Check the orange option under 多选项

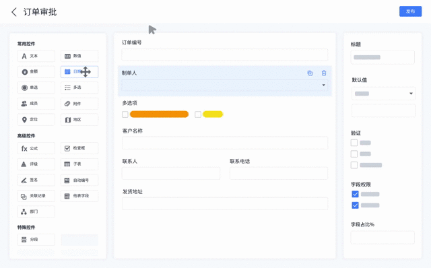coord(125,114)
